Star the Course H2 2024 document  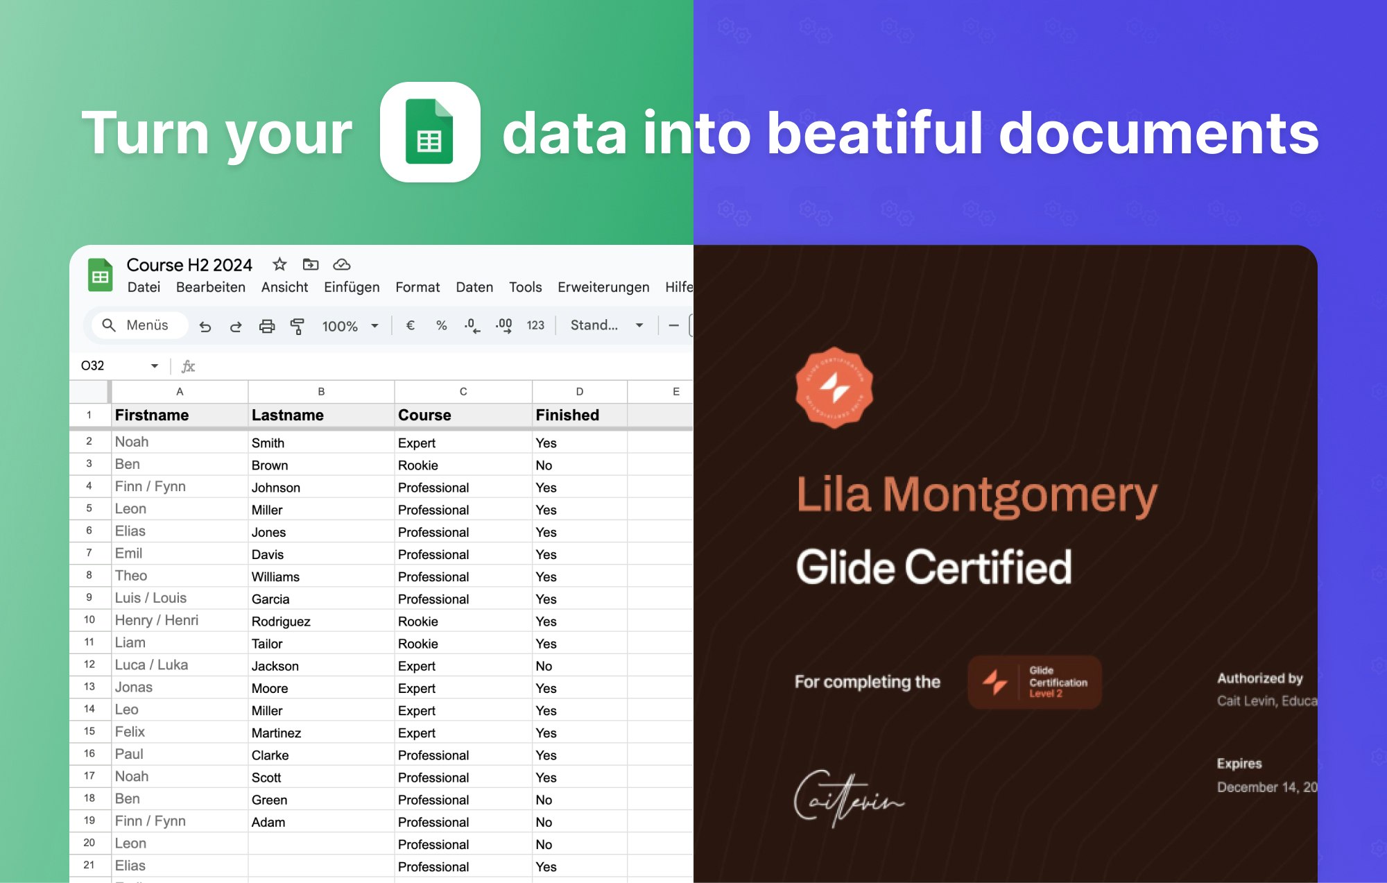tap(279, 264)
